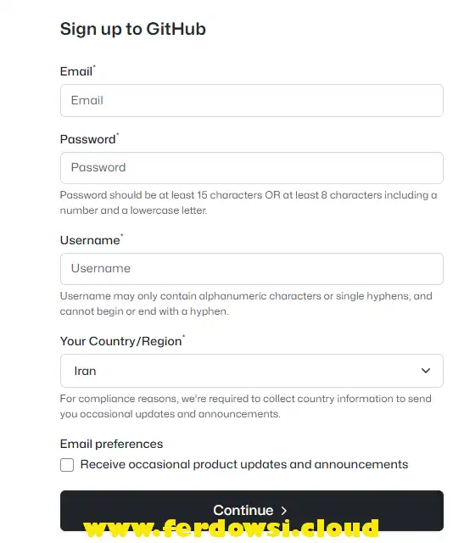Click the password length requirement hint text
Screen dimensions: 464x543
pos(249,203)
